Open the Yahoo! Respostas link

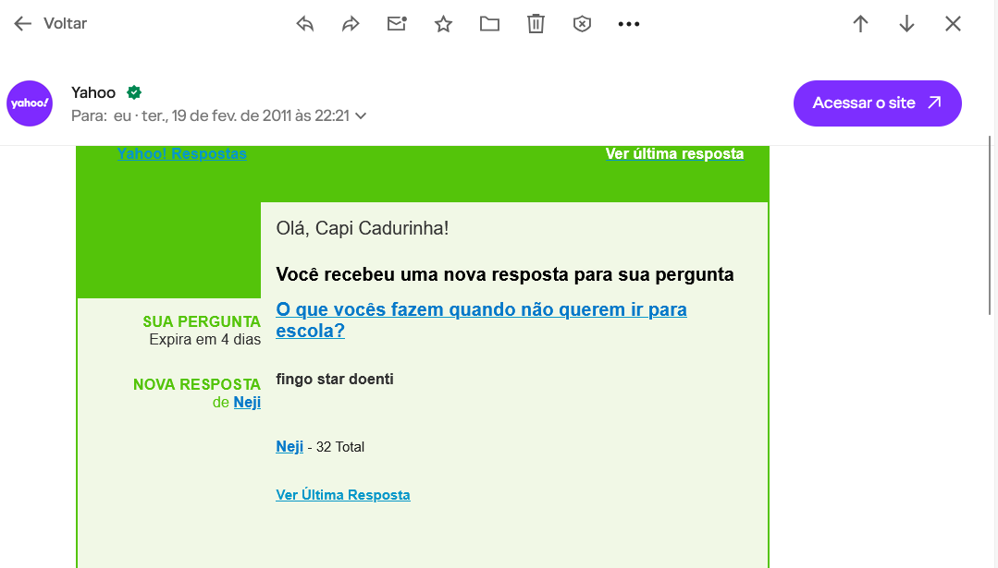[182, 153]
